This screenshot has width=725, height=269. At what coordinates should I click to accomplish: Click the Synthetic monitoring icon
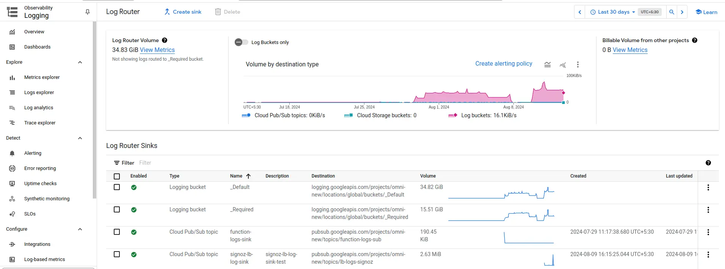point(12,199)
